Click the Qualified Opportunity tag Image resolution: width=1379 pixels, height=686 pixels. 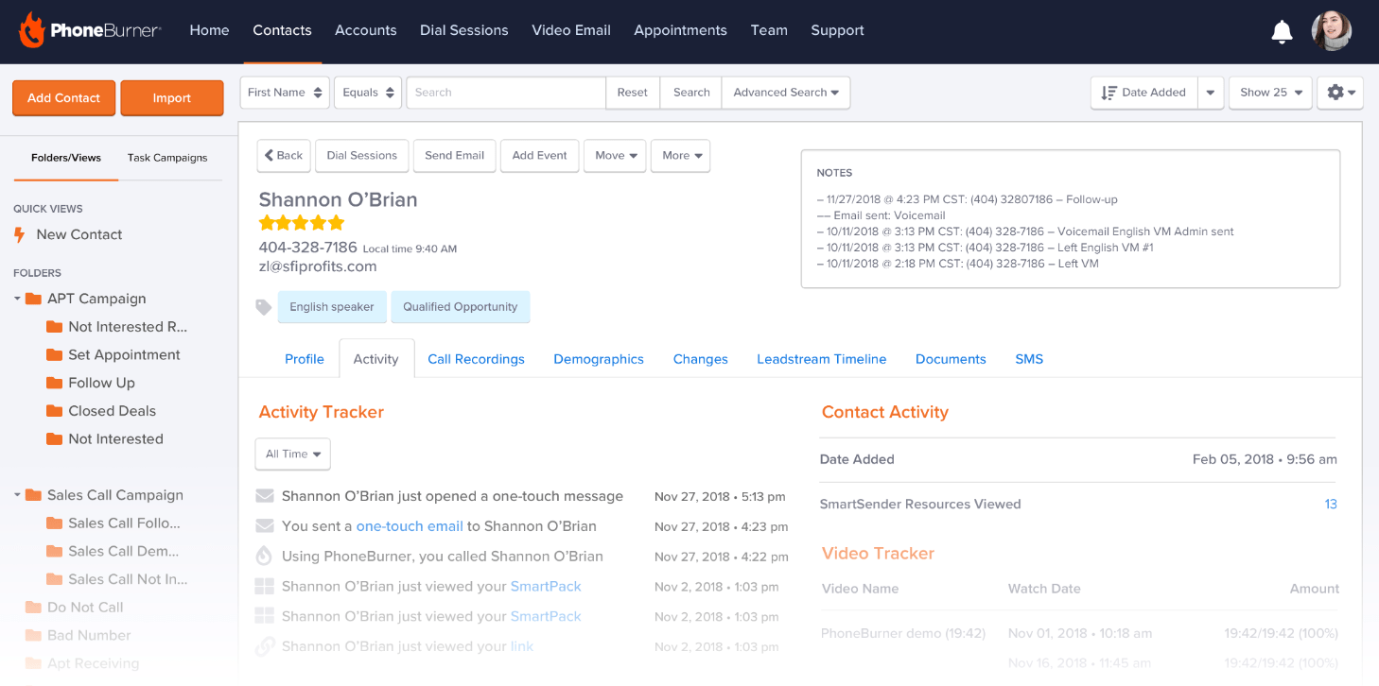point(461,307)
